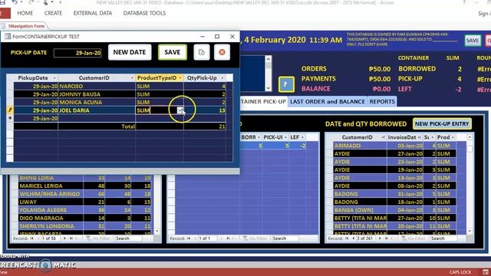
Task: Click the Sign in link
Action: tap(484, 14)
